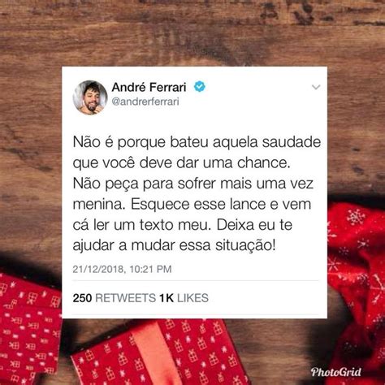Click the 10:21 PM time text

[x=150, y=269]
